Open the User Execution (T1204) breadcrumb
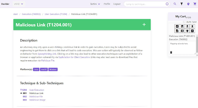 56,14
